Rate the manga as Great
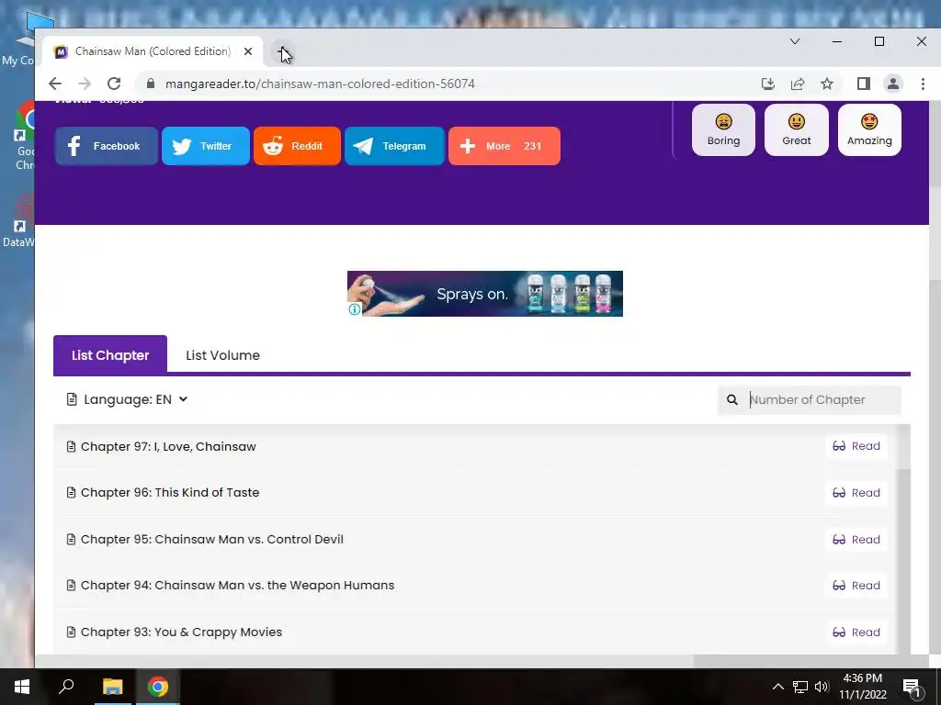941x705 pixels. [797, 130]
